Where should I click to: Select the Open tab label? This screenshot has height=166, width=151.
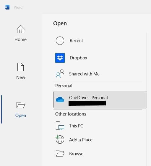(21, 116)
